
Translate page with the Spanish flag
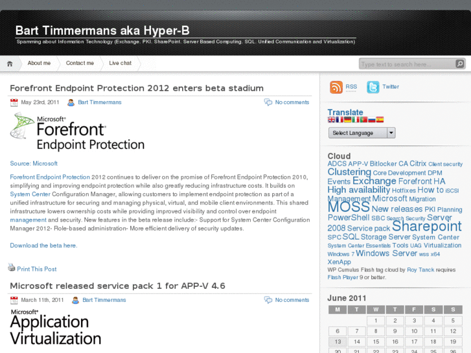coord(380,120)
